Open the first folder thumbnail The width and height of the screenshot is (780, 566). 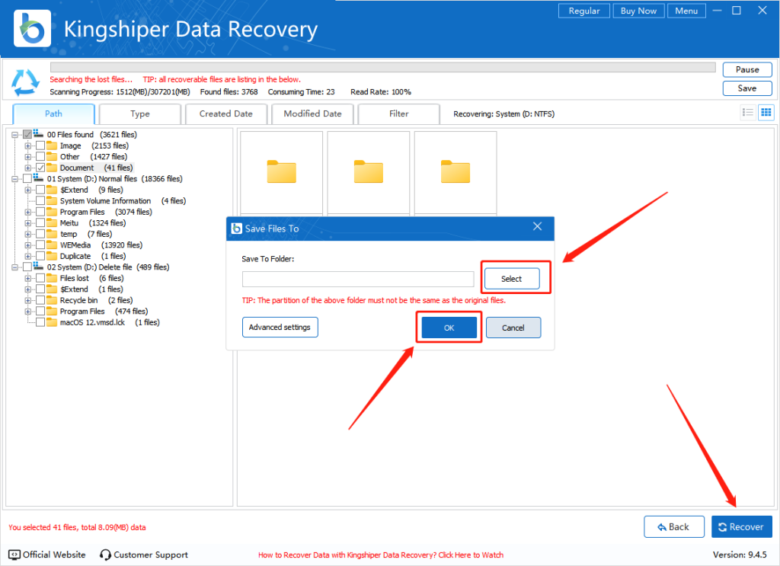point(282,172)
